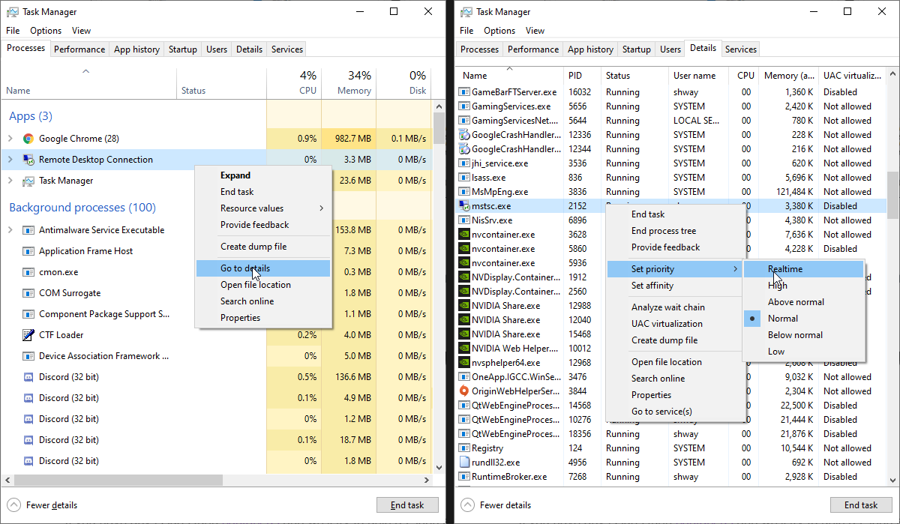The height and width of the screenshot is (524, 900).
Task: Click the GameBarFTServer.exe icon
Action: (x=464, y=92)
